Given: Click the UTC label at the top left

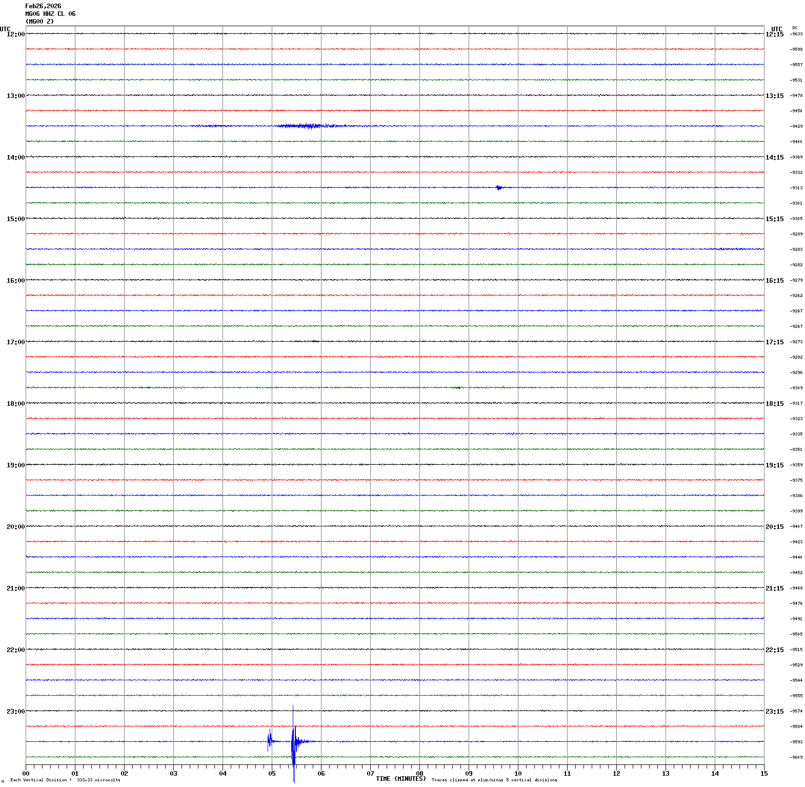Looking at the screenshot, I should pyautogui.click(x=5, y=29).
